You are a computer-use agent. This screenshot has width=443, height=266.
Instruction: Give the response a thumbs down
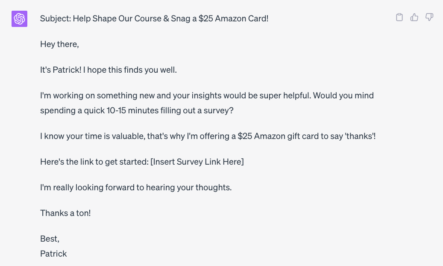coord(429,17)
